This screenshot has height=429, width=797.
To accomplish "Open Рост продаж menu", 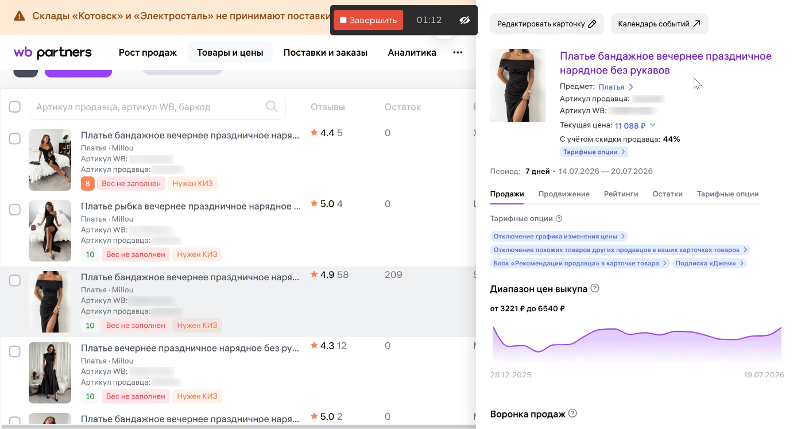I will coord(148,53).
